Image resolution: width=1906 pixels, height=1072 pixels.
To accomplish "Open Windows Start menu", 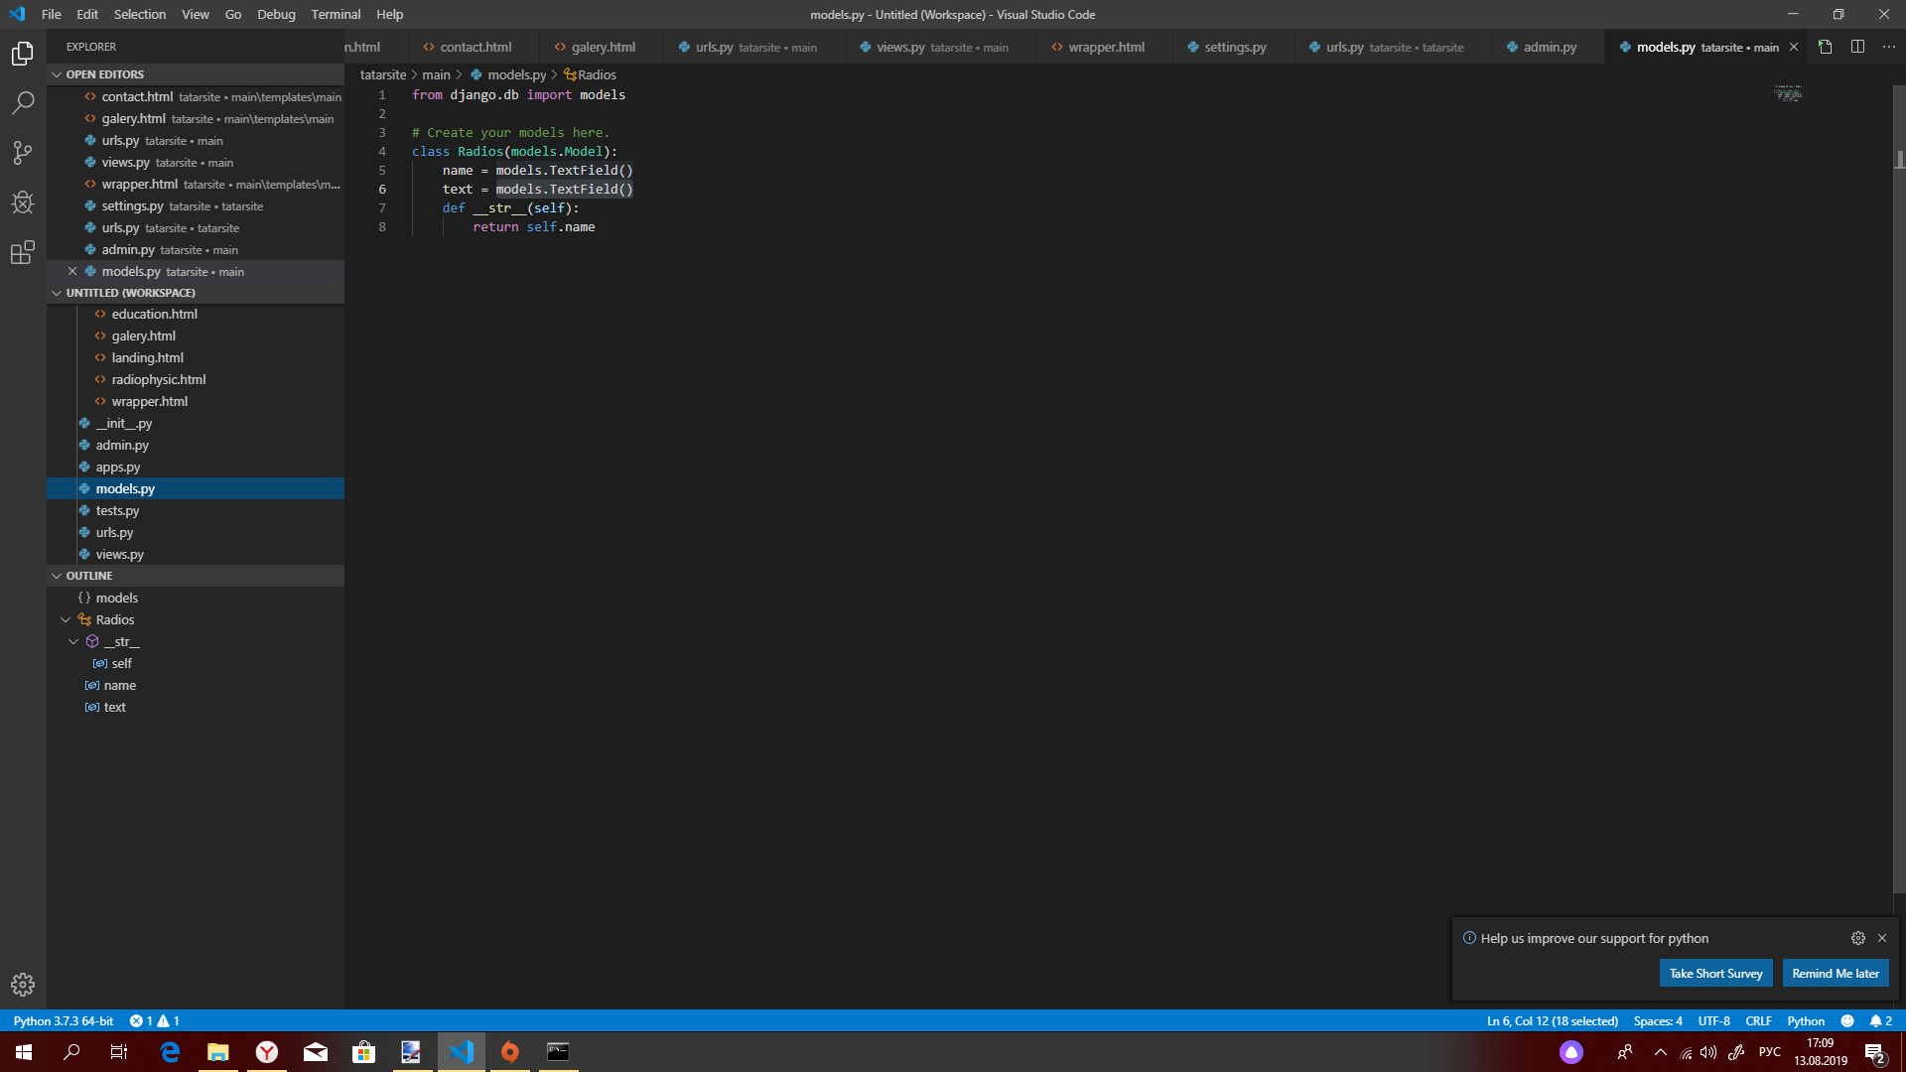I will pyautogui.click(x=24, y=1052).
